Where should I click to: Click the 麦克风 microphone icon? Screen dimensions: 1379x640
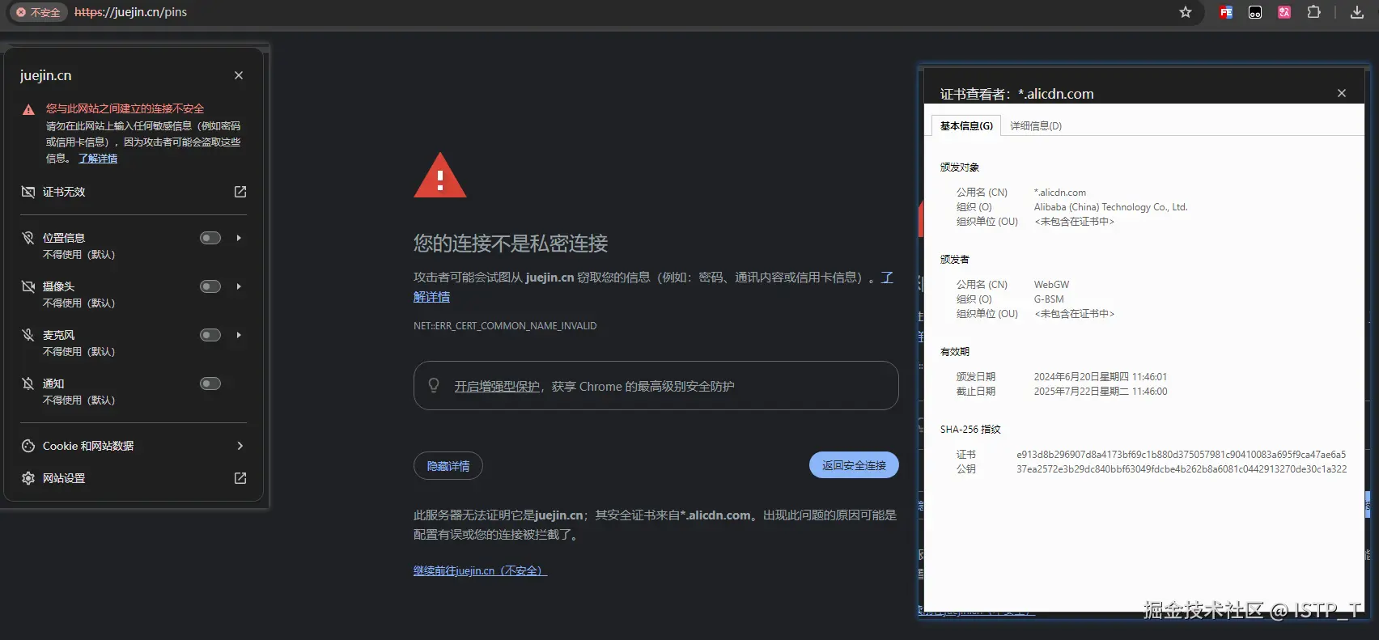pos(28,335)
